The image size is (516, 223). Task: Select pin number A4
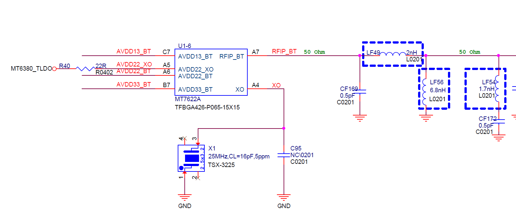click(256, 85)
